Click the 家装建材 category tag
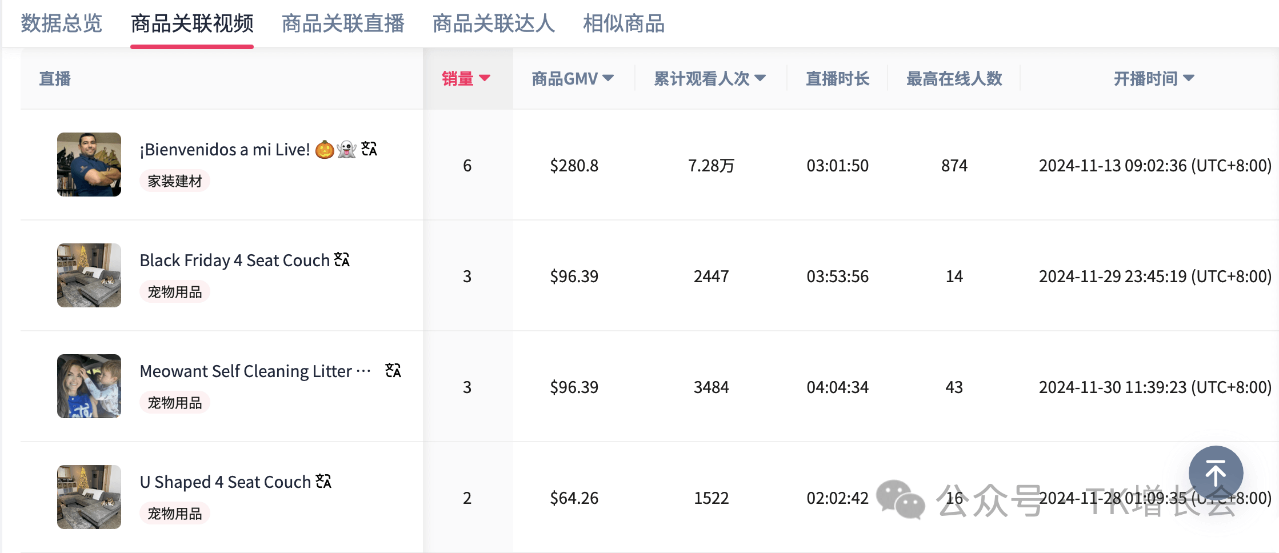The image size is (1279, 553). (175, 181)
